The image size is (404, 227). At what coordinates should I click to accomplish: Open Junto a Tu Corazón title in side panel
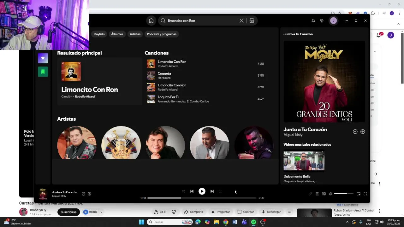pyautogui.click(x=305, y=130)
